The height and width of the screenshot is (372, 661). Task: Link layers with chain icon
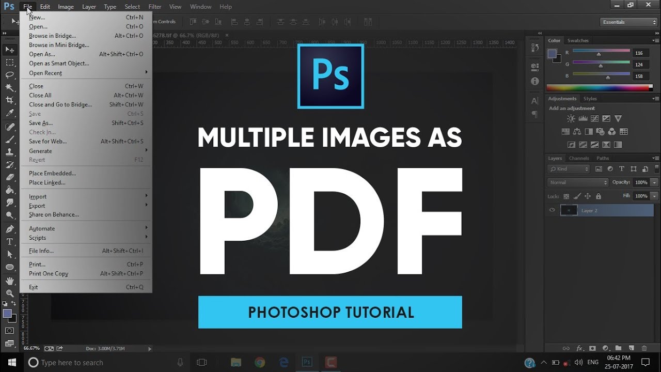click(x=566, y=348)
